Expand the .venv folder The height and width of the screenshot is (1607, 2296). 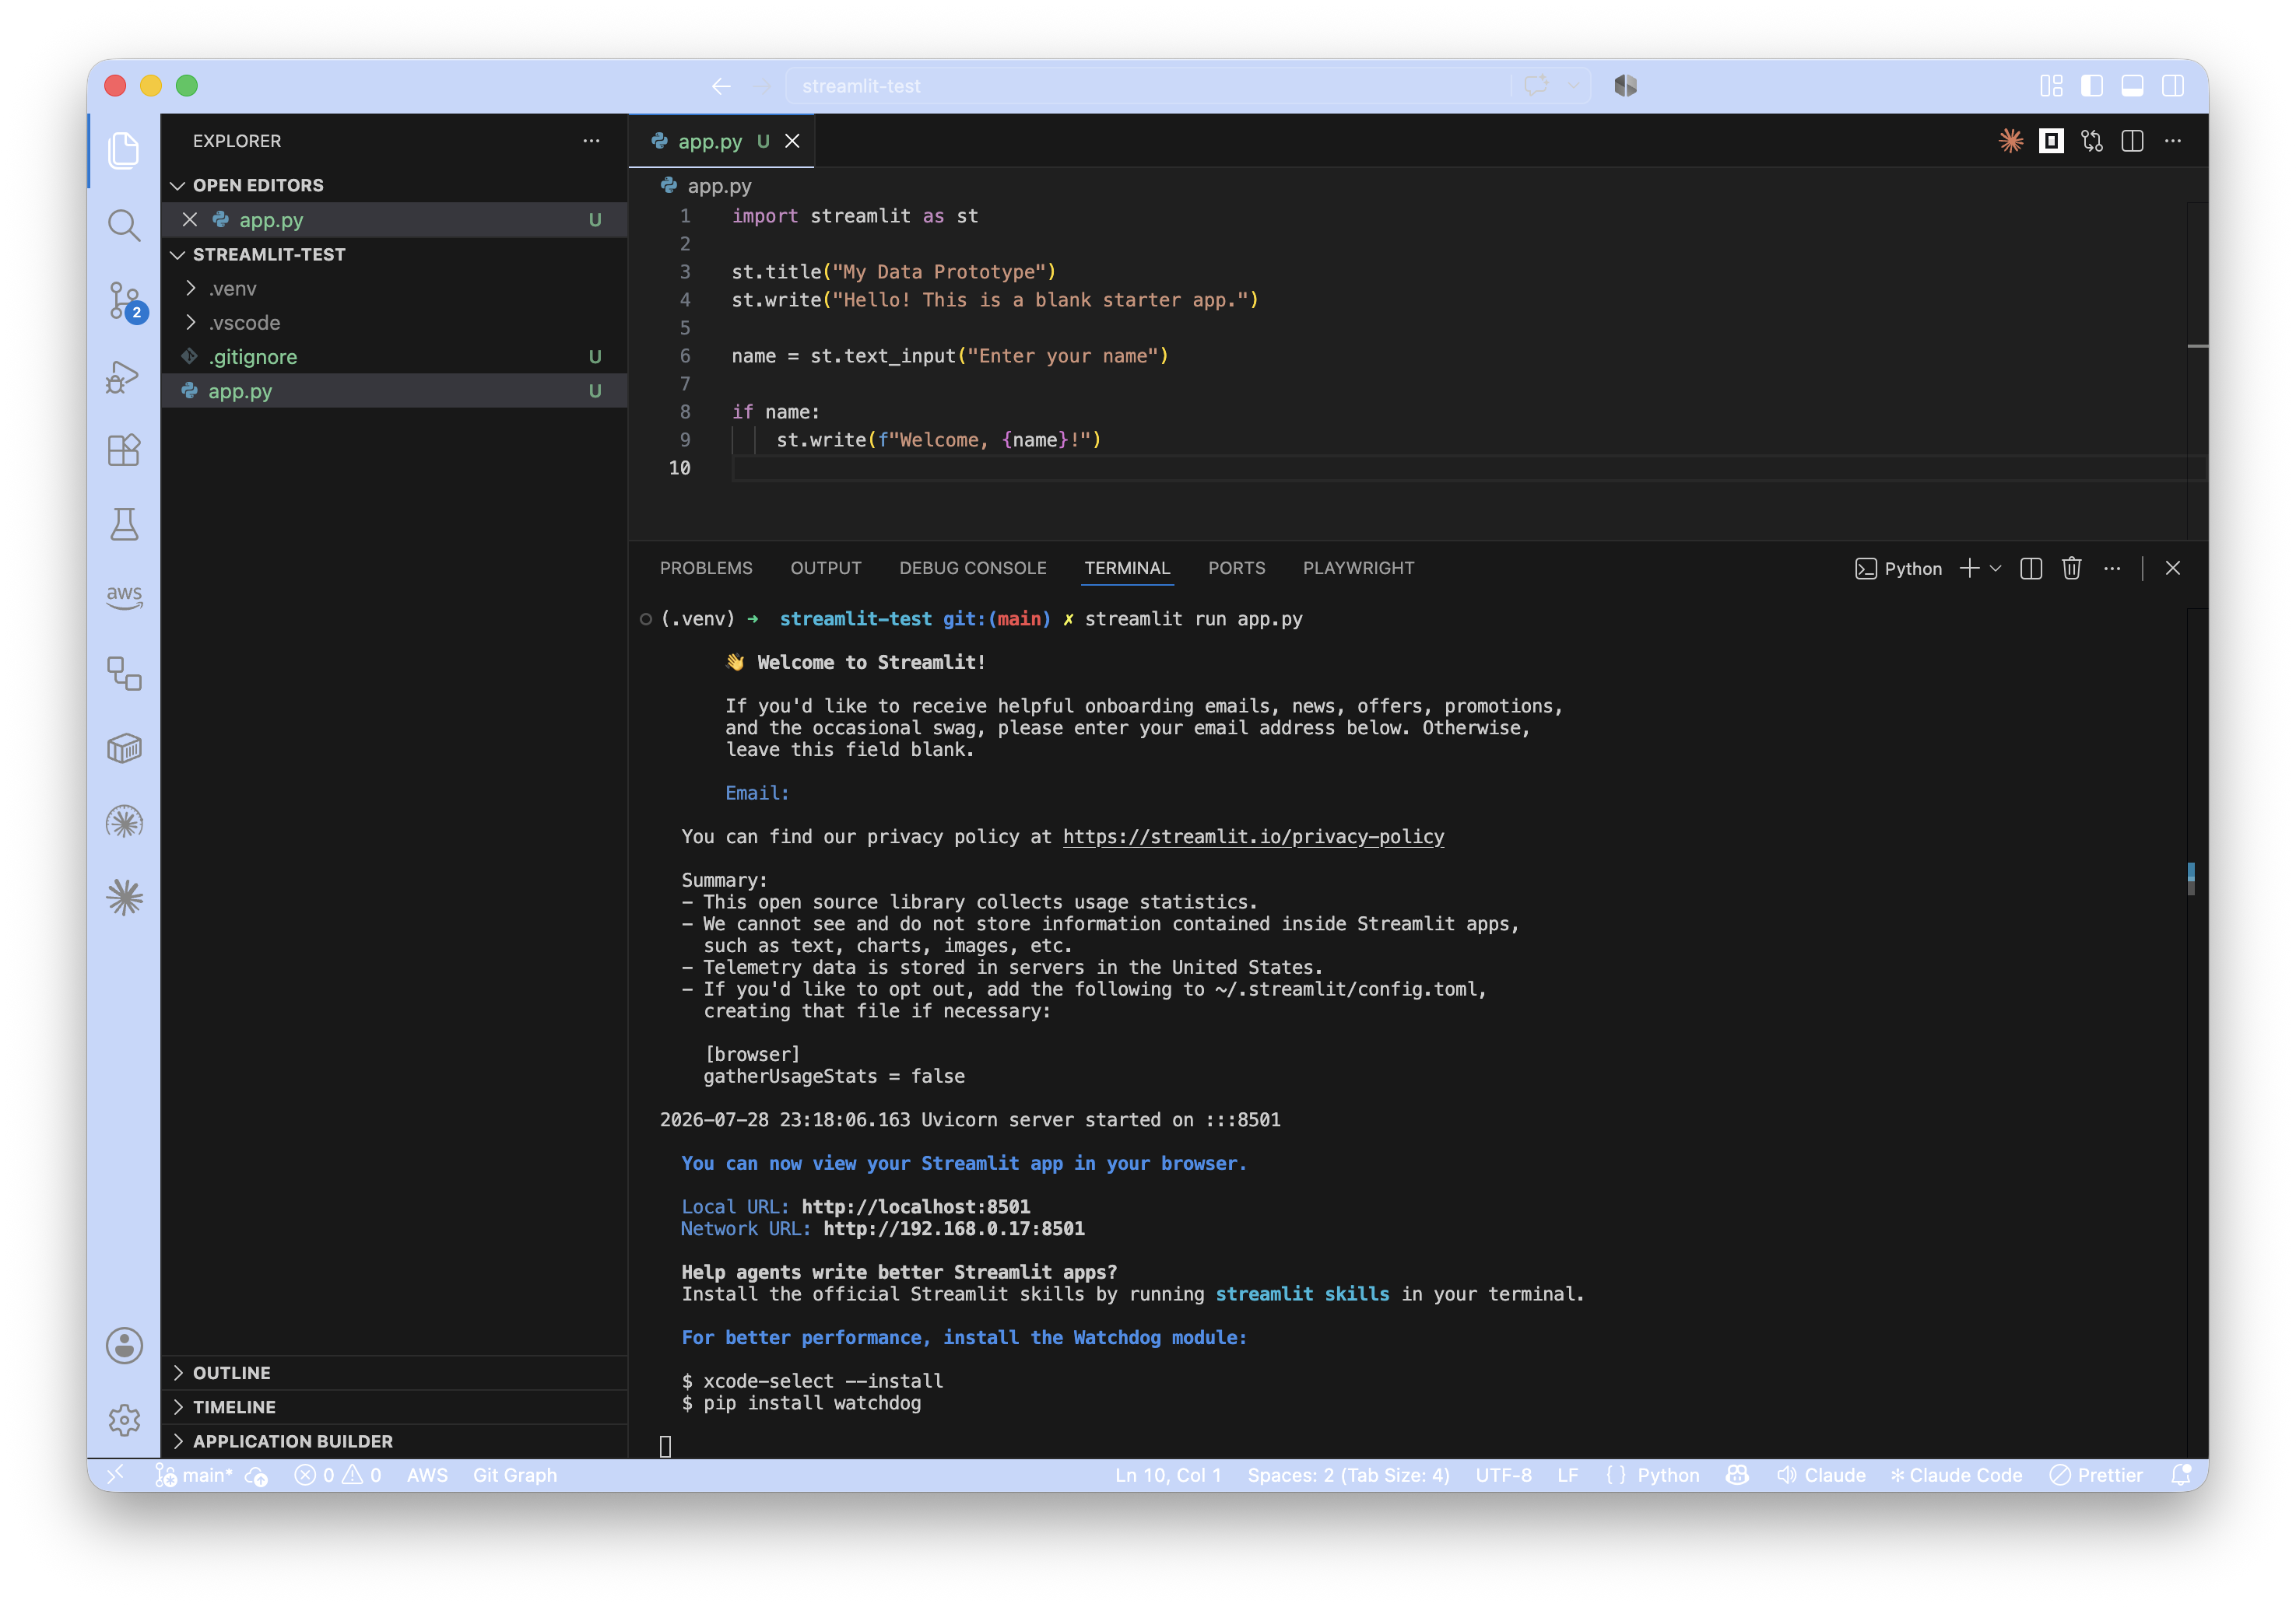394,289
